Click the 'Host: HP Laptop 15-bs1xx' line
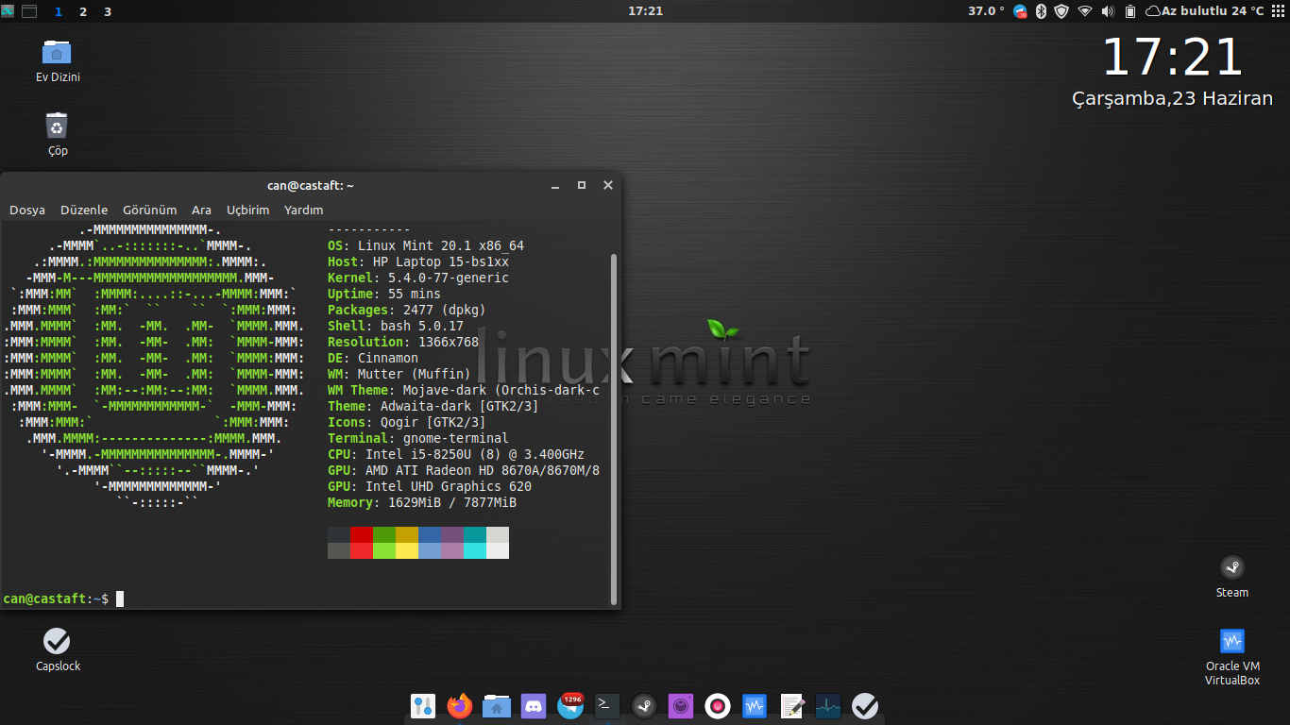1290x725 pixels. coord(418,261)
